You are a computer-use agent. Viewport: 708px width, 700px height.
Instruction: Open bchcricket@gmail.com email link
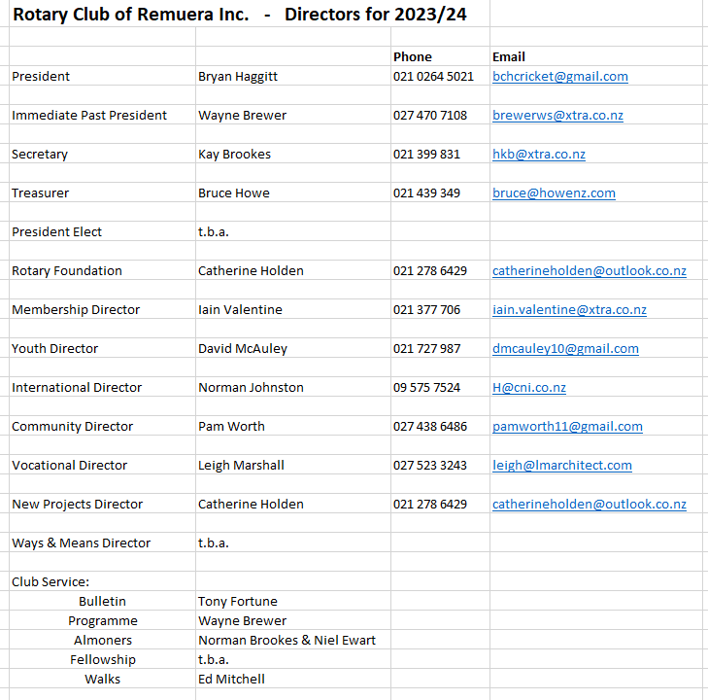click(x=560, y=77)
